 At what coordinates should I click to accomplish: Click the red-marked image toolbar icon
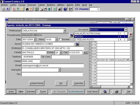pyautogui.click(x=41, y=9)
